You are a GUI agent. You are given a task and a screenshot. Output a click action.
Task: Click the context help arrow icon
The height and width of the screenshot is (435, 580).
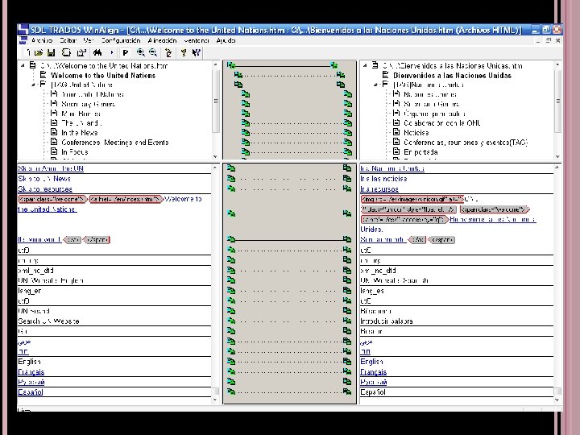[x=197, y=52]
